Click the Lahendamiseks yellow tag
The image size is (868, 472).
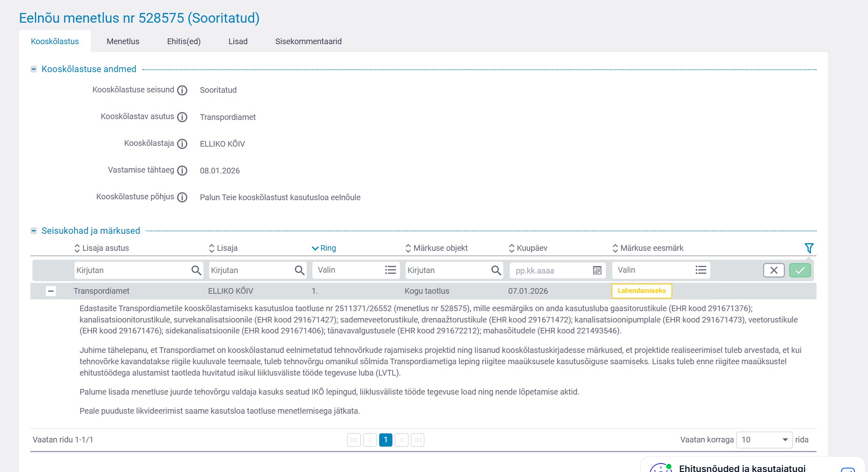pos(641,291)
